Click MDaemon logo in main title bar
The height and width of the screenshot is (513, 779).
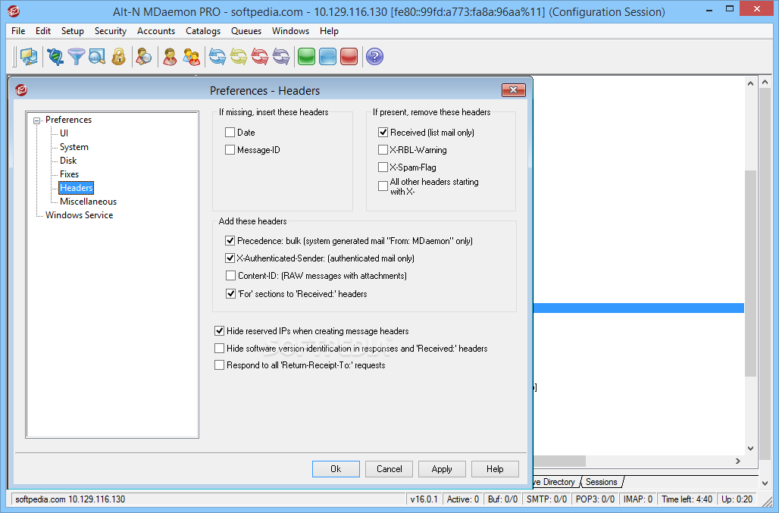(x=14, y=11)
